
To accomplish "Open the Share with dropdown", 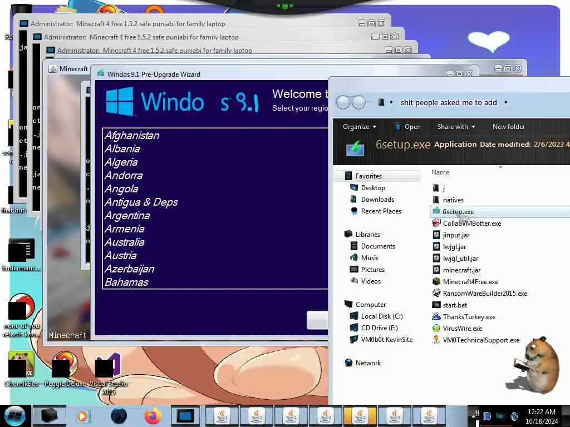I will 456,127.
